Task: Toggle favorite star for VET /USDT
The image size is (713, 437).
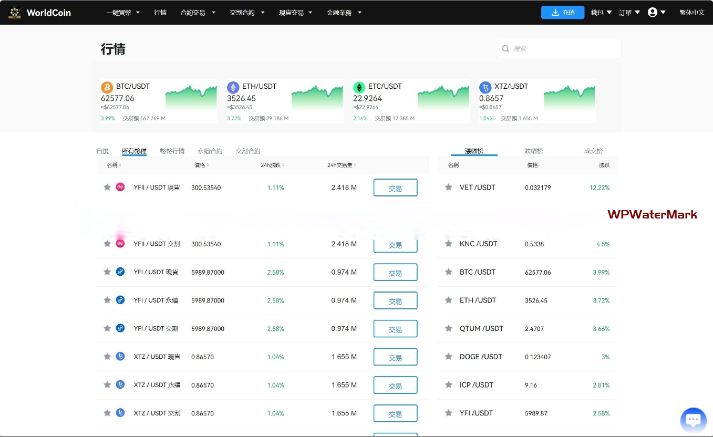Action: point(449,188)
